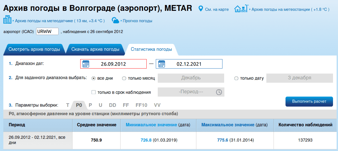Click the weather sensor building icon

pyautogui.click(x=7, y=20)
